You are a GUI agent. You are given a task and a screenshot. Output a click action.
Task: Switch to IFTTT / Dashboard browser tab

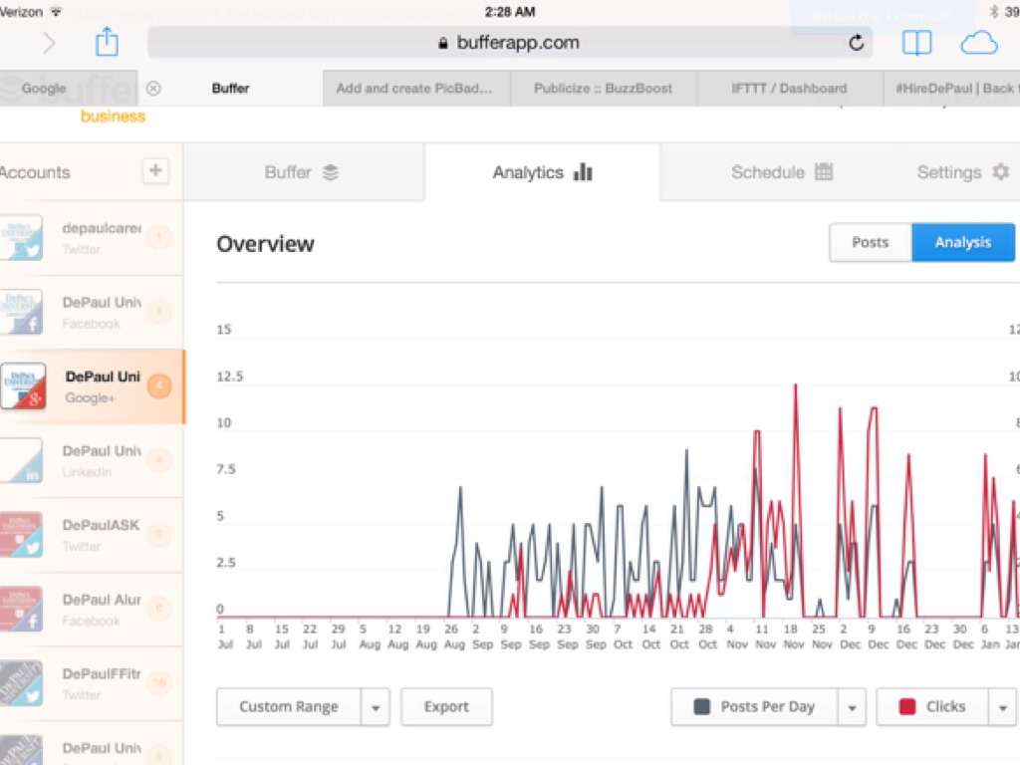[788, 88]
